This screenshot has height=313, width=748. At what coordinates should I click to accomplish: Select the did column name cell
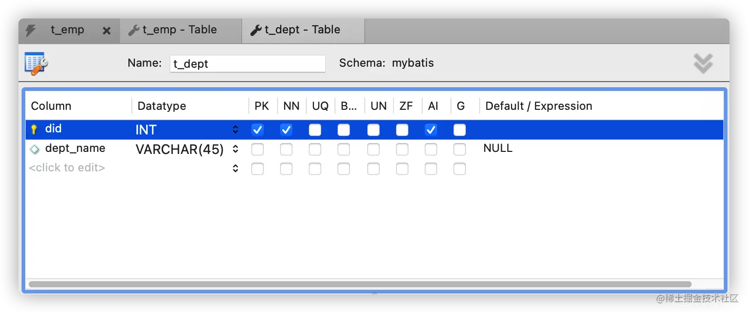(53, 129)
